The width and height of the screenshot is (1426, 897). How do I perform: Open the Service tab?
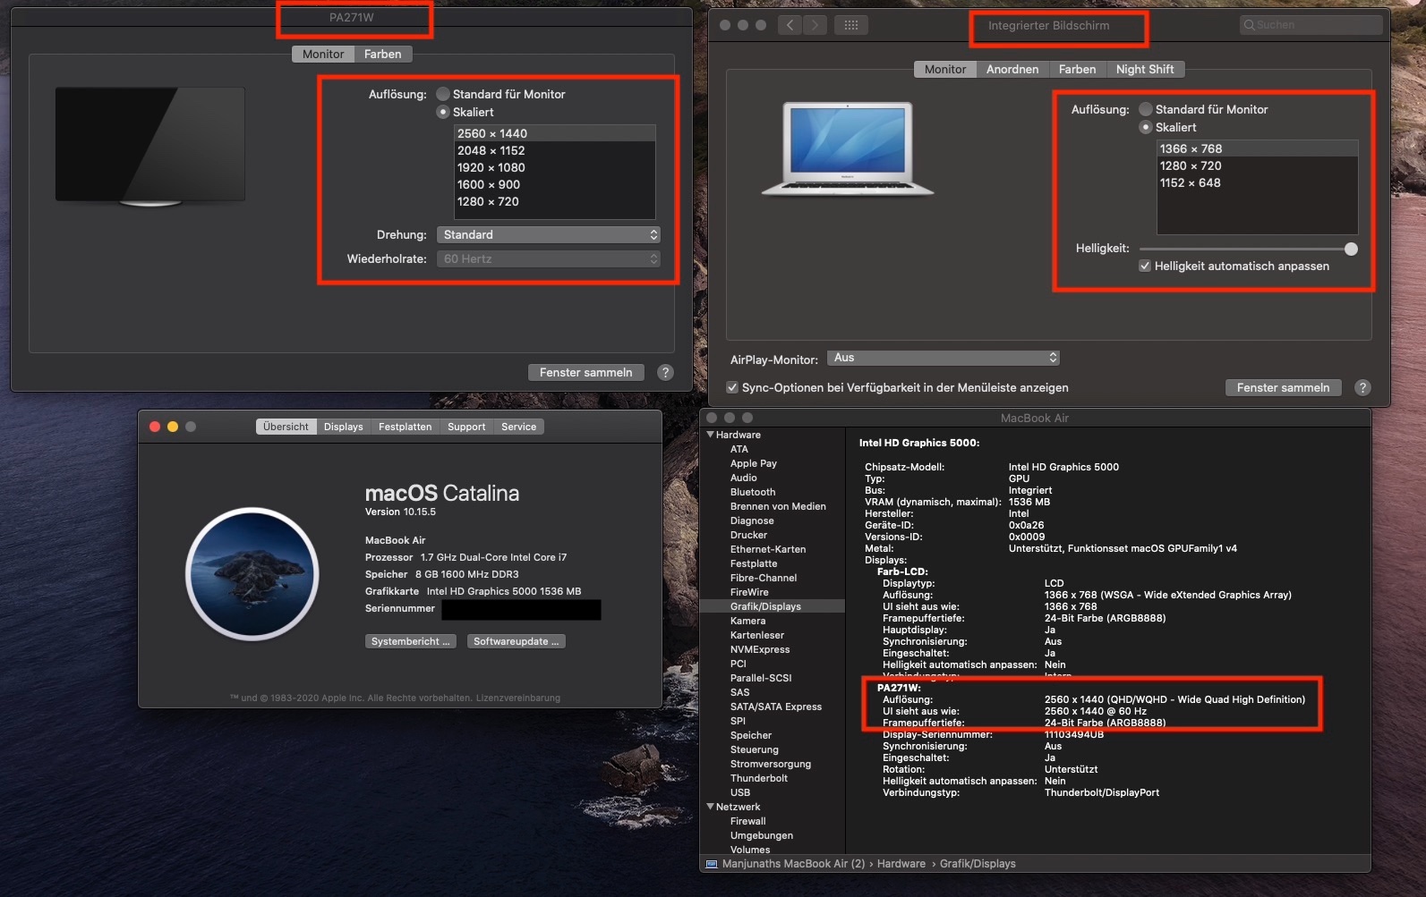point(519,427)
